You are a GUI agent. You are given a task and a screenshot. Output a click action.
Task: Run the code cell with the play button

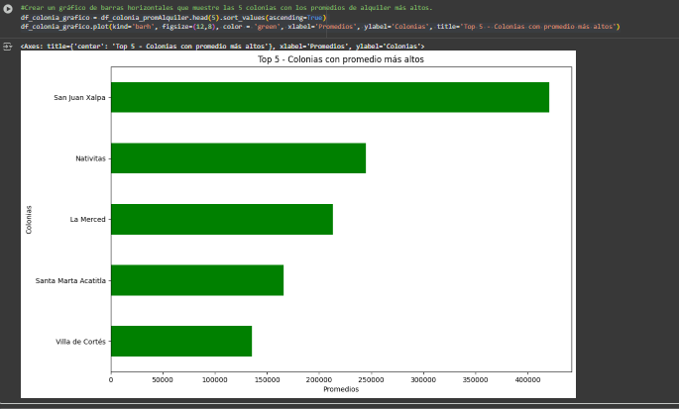(9, 8)
